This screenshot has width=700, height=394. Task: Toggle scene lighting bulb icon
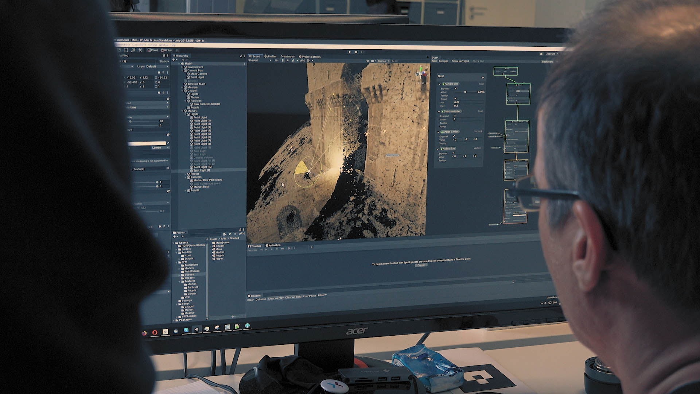(x=283, y=61)
